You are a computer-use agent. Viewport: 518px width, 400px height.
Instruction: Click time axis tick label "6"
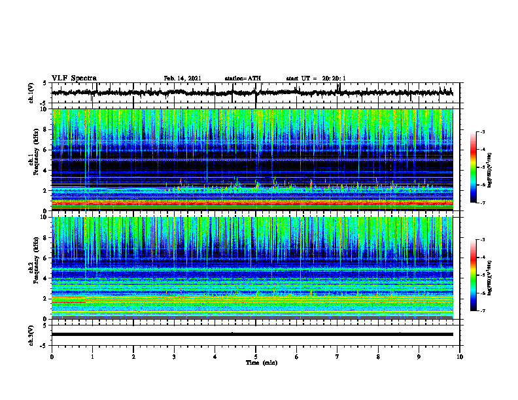(297, 357)
